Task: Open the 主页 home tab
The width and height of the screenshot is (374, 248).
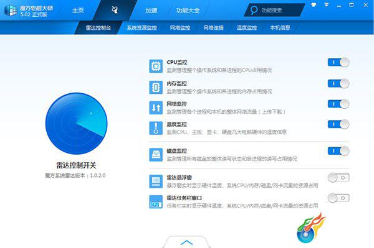Action: pos(78,11)
